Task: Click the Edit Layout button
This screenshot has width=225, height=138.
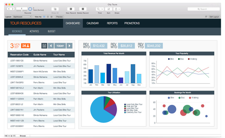Action: 214,17
